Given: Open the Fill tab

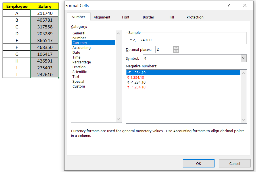Looking at the screenshot, I should 171,17.
